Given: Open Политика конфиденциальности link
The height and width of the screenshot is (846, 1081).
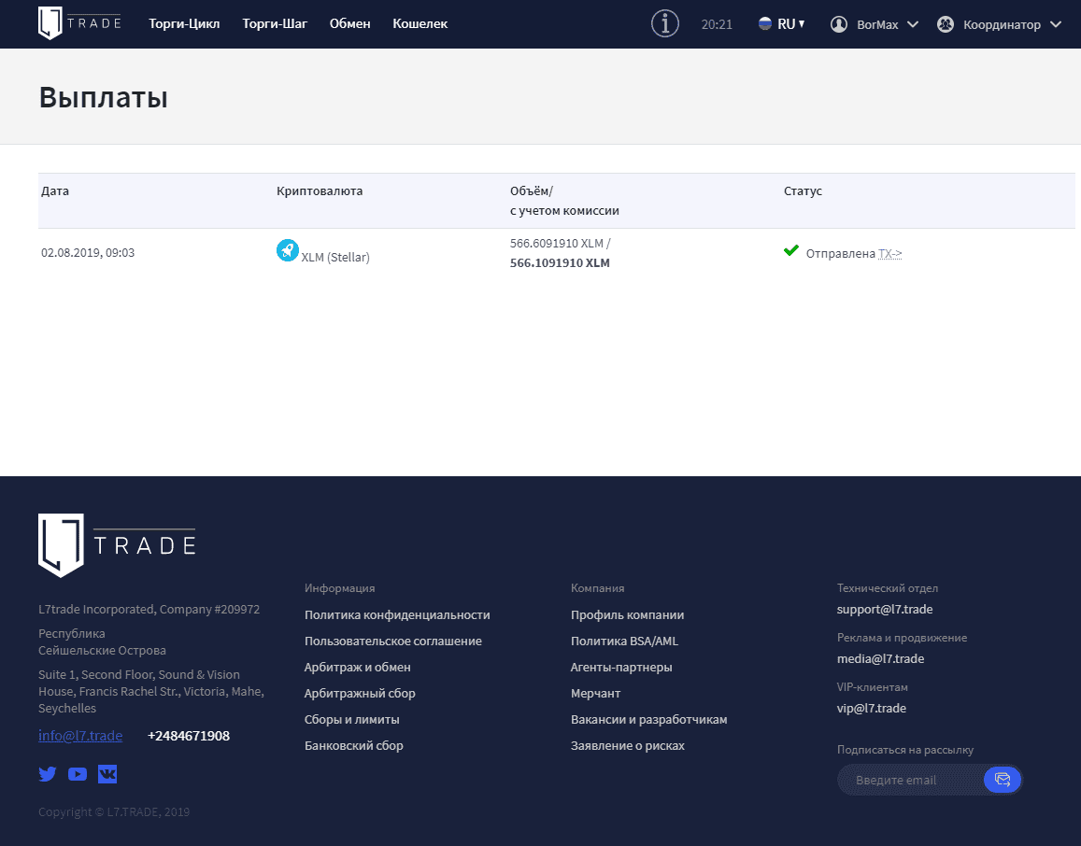Looking at the screenshot, I should [397, 614].
